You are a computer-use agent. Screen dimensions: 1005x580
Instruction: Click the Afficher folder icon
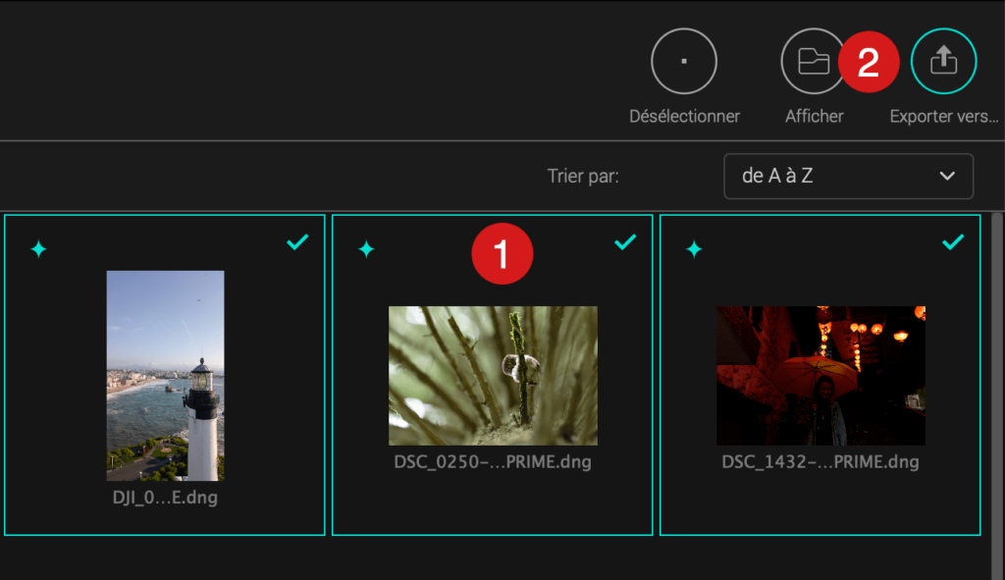814,61
